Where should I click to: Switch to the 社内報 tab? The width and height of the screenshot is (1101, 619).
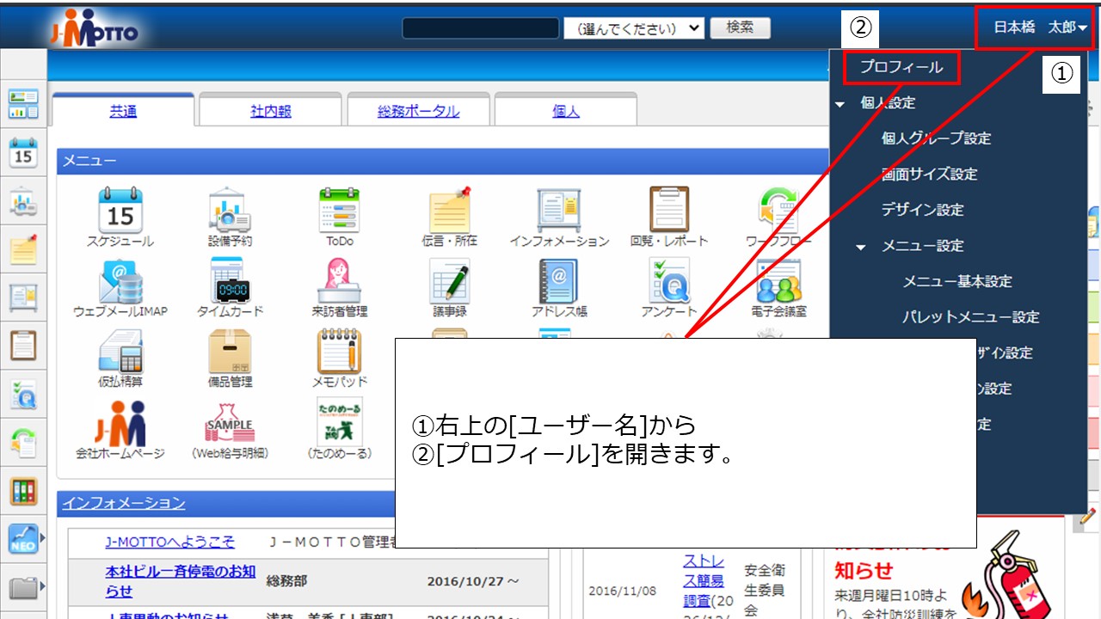coord(271,111)
